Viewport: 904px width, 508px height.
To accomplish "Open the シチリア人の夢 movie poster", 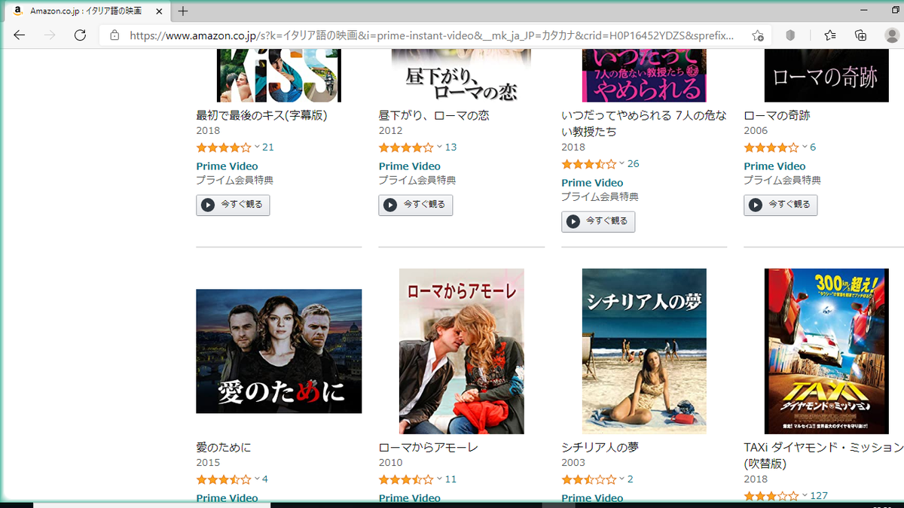I will point(644,351).
